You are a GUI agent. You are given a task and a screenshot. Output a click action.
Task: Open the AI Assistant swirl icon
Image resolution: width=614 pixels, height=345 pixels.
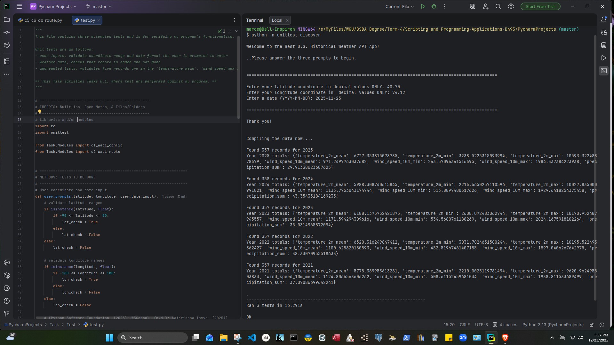(473, 6)
